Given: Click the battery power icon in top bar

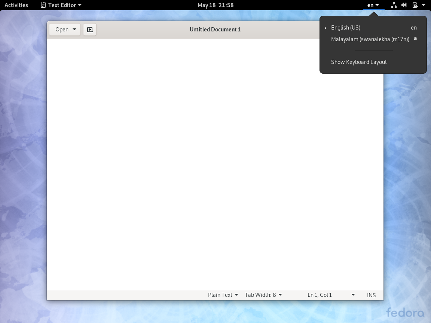Looking at the screenshot, I should click(415, 5).
